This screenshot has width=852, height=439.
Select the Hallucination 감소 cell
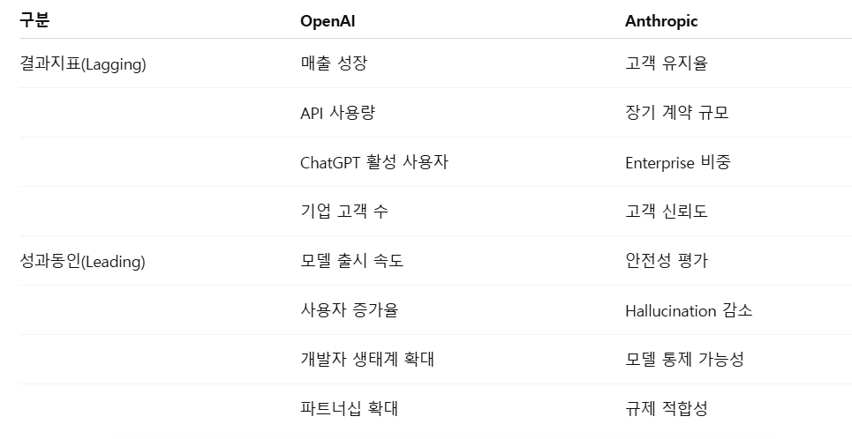(x=689, y=310)
